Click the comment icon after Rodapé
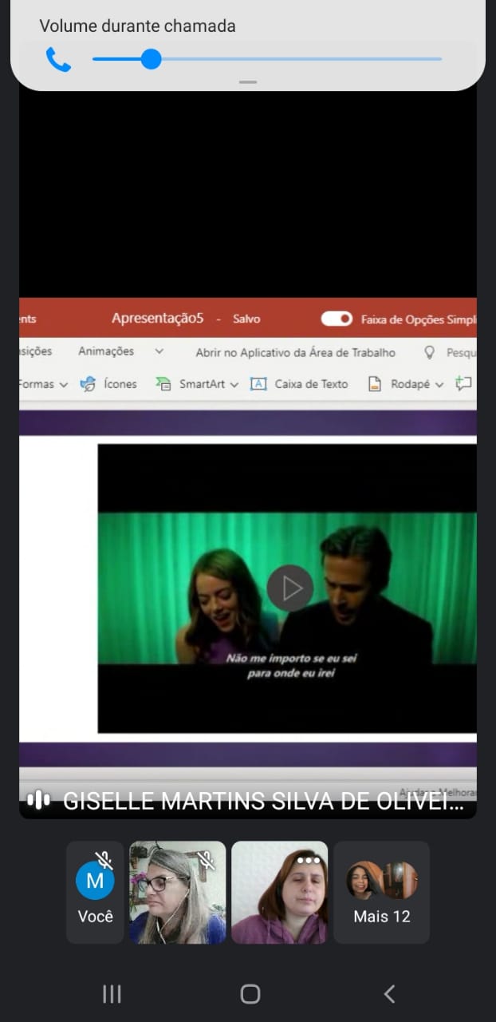The width and height of the screenshot is (496, 1022). [x=463, y=384]
